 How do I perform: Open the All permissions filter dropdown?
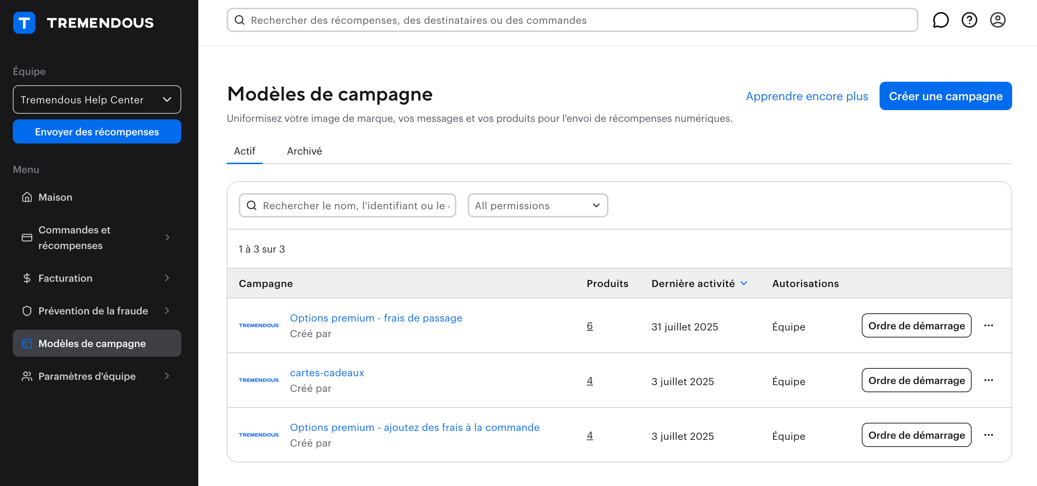(x=537, y=206)
